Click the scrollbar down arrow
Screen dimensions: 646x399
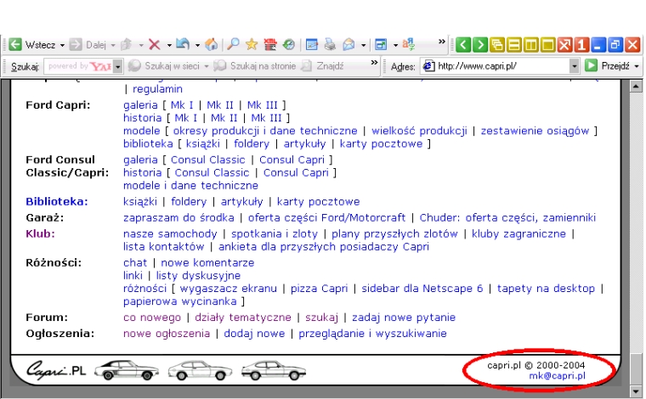click(x=636, y=391)
